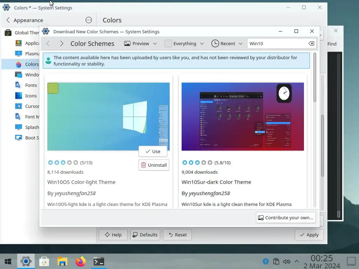Click Show Desktop button in taskbar
The image size is (359, 269).
(x=351, y=261)
